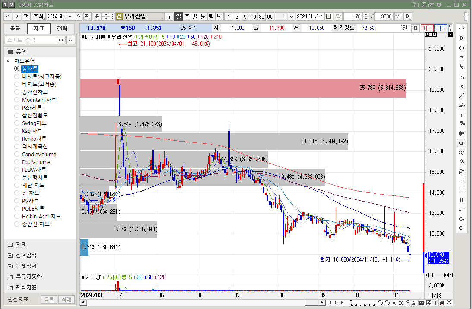472x309 pixels.
Task: Select the 월 monthly period button
Action: point(195,16)
